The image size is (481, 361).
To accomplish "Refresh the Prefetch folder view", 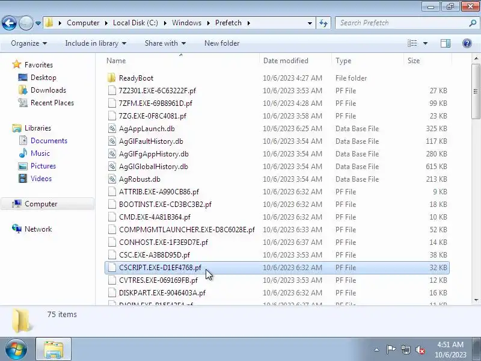I will 323,23.
